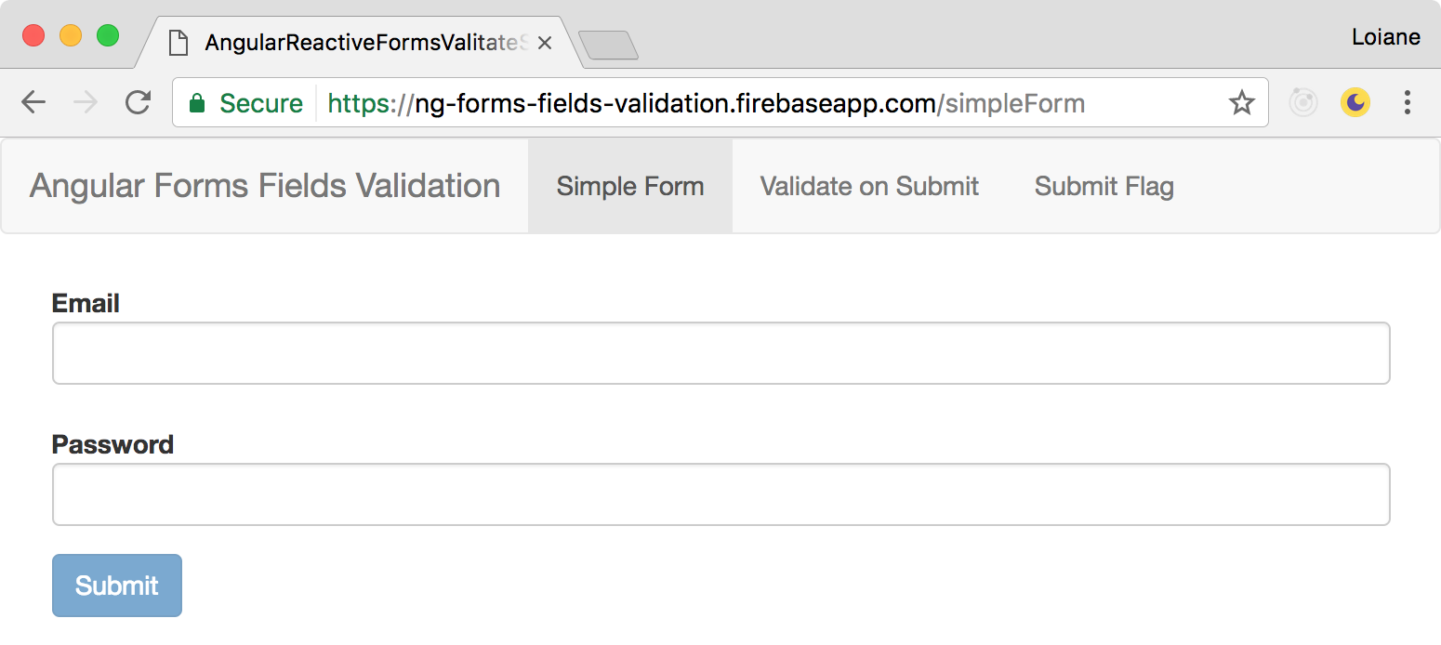This screenshot has width=1441, height=645.
Task: Click the forward navigation arrow
Action: click(86, 102)
